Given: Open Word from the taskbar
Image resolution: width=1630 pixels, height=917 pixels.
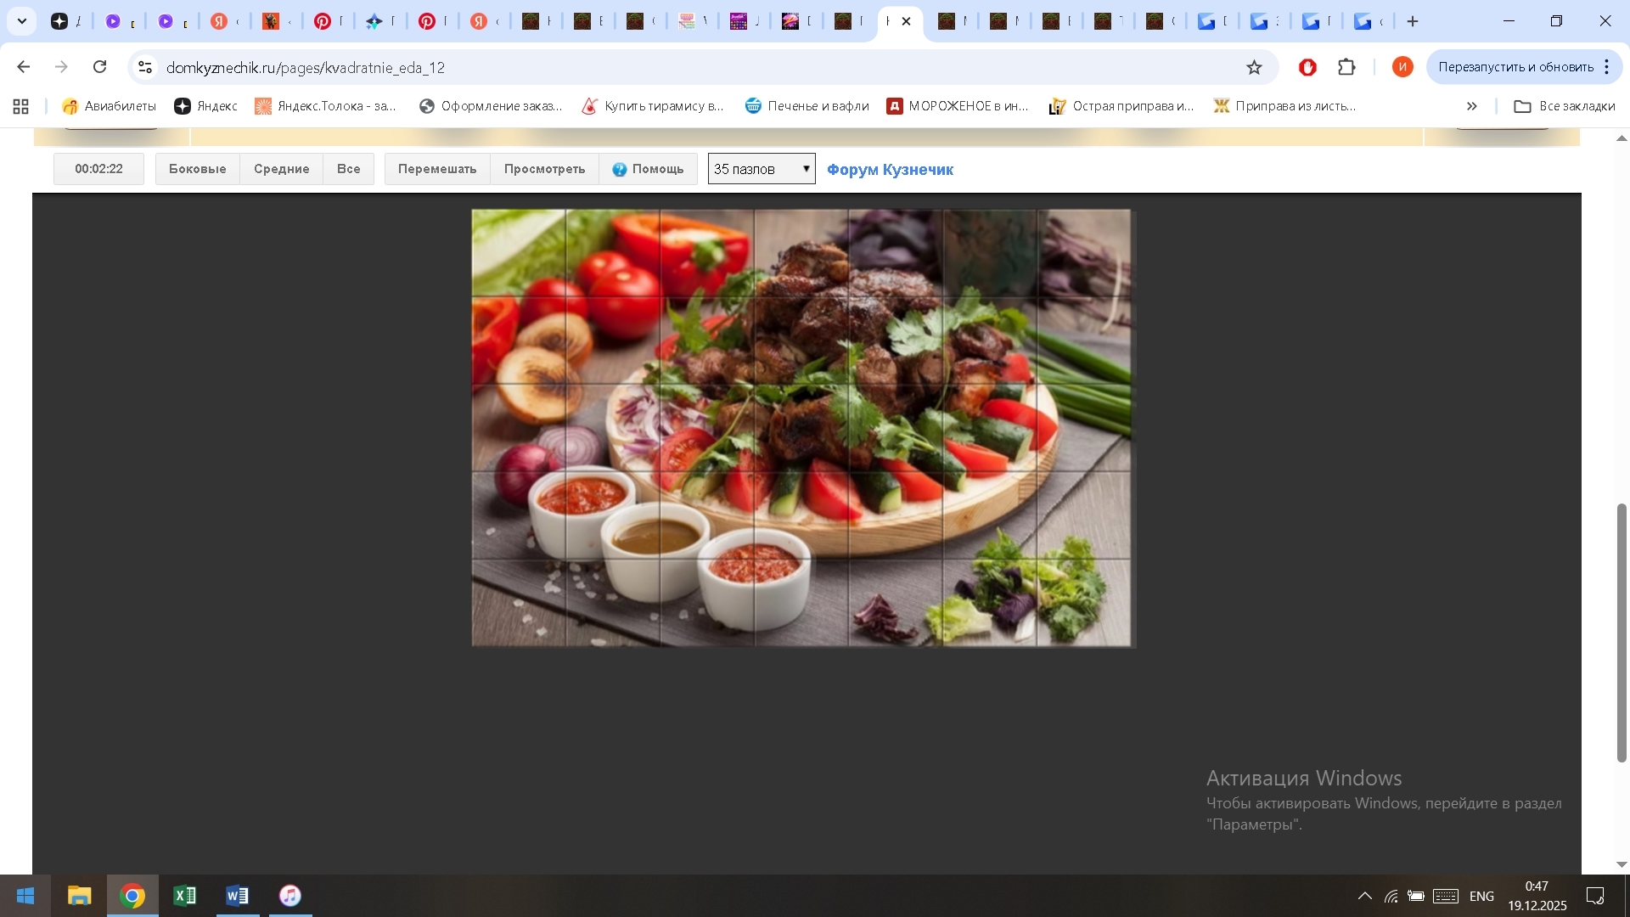Looking at the screenshot, I should tap(237, 896).
